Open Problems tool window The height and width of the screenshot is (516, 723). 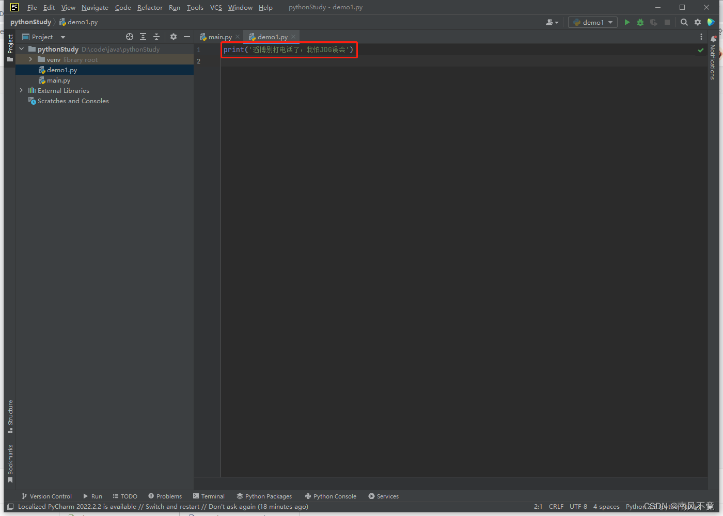coord(165,496)
